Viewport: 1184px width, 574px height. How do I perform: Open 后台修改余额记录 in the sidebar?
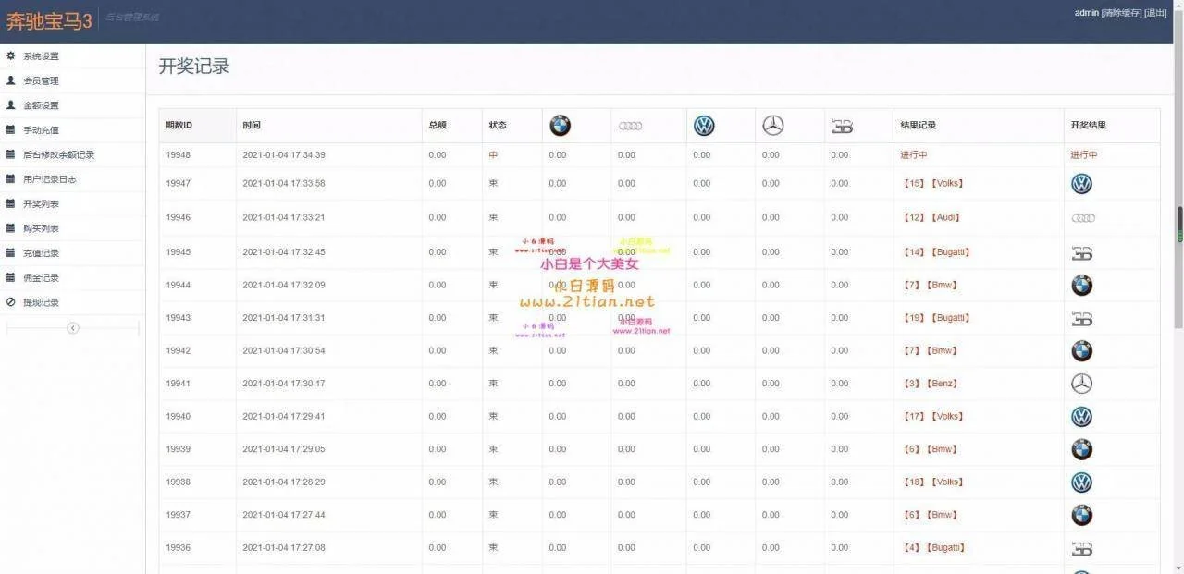click(58, 155)
